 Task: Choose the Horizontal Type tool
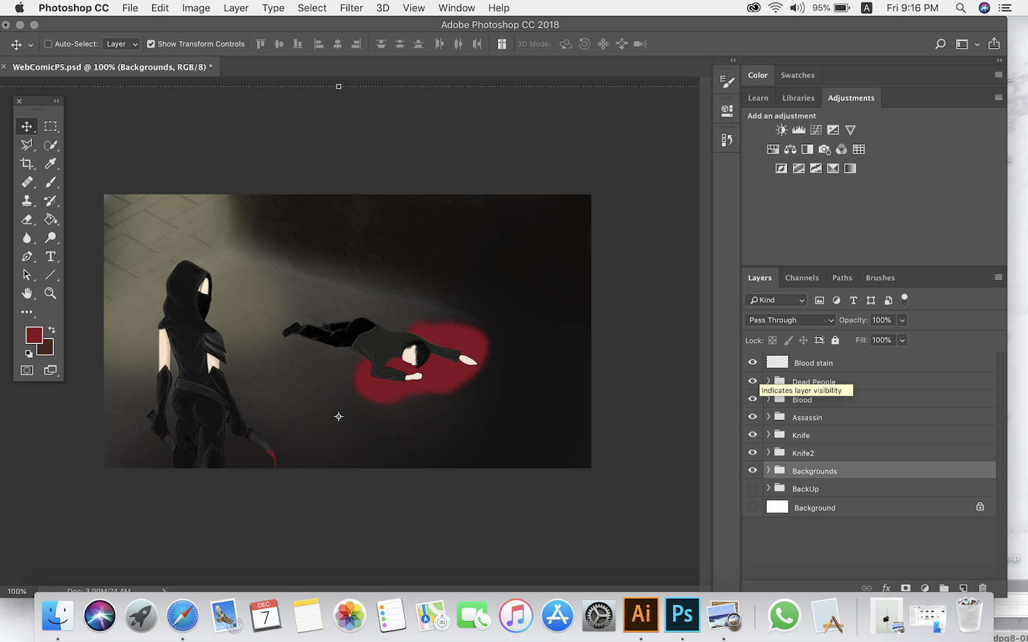coord(50,257)
